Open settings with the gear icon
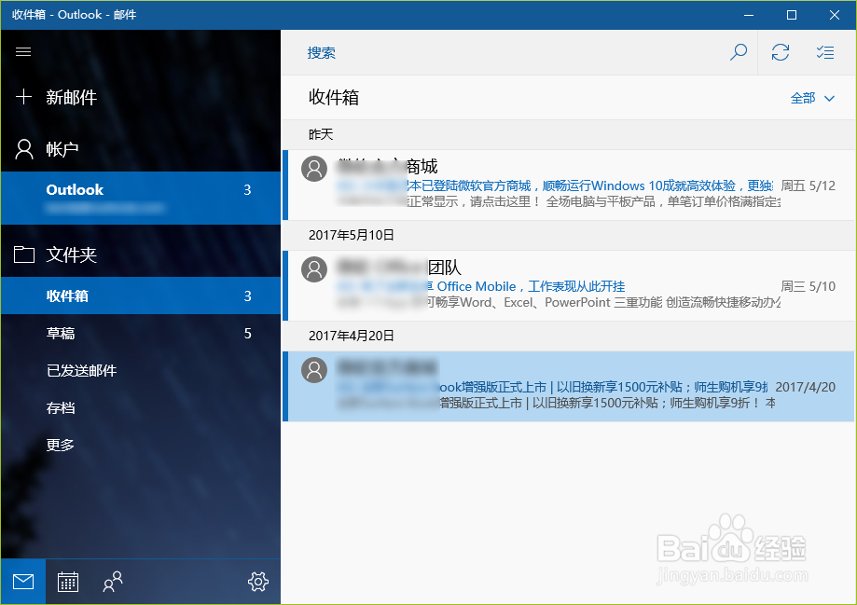Screen dimensions: 857x605 pyautogui.click(x=258, y=582)
